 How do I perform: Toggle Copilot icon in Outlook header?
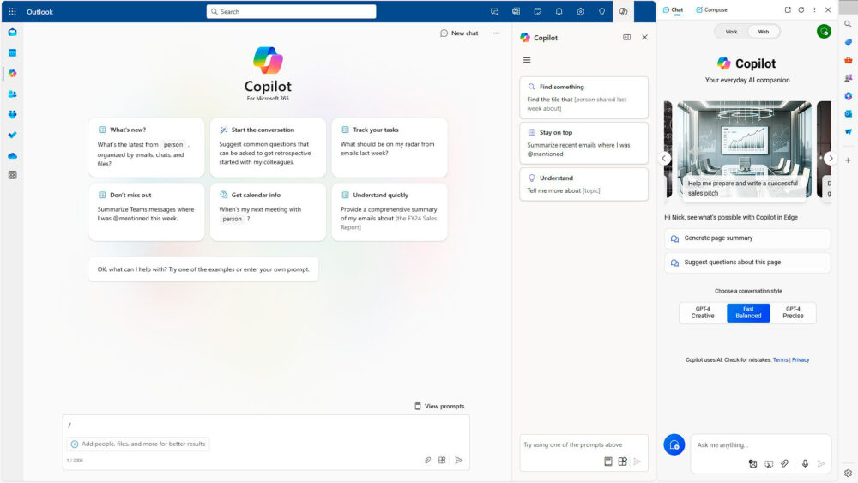(x=623, y=11)
